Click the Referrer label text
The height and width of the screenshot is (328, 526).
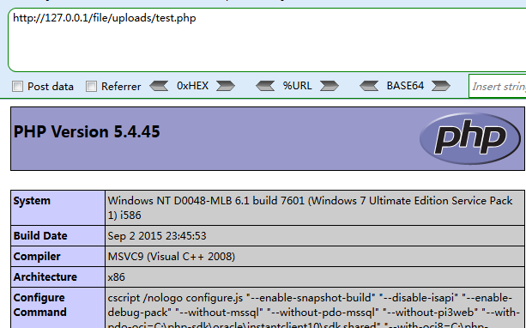121,87
